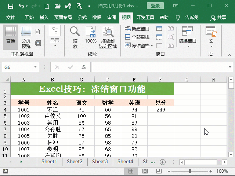This screenshot has width=235, height=176.
Task: Click the Save icon in quick access toolbar
Action: (x=10, y=6)
